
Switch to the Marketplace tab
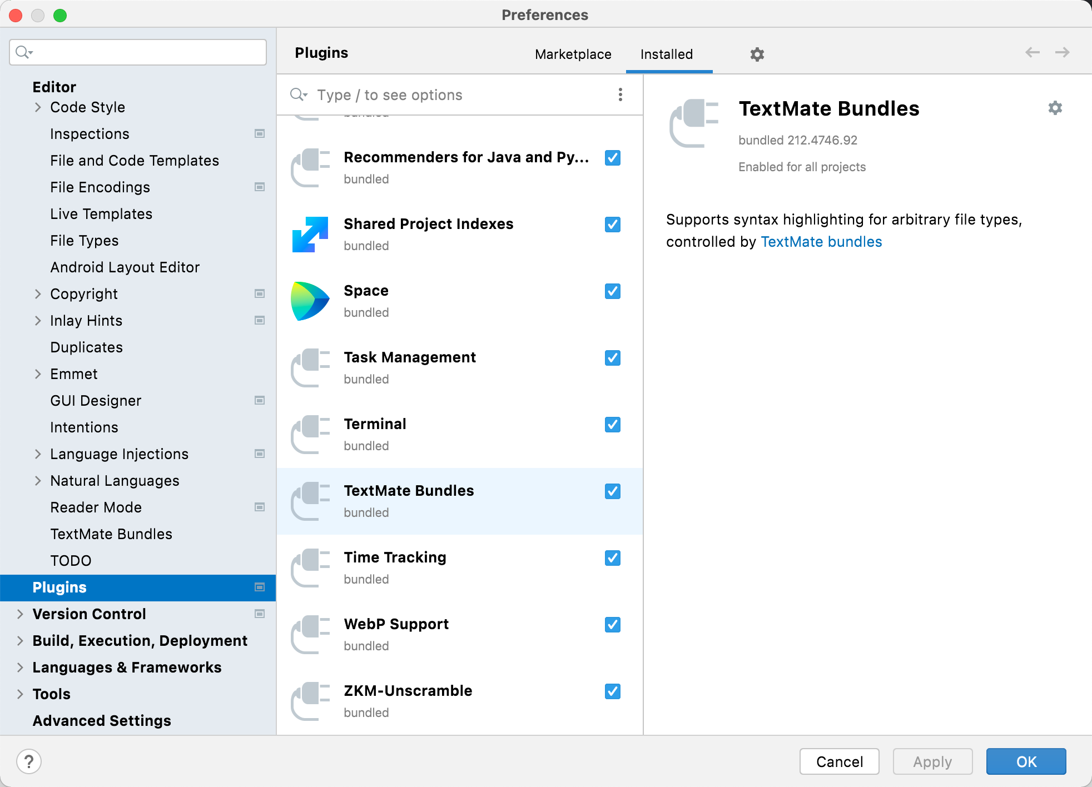coord(573,54)
